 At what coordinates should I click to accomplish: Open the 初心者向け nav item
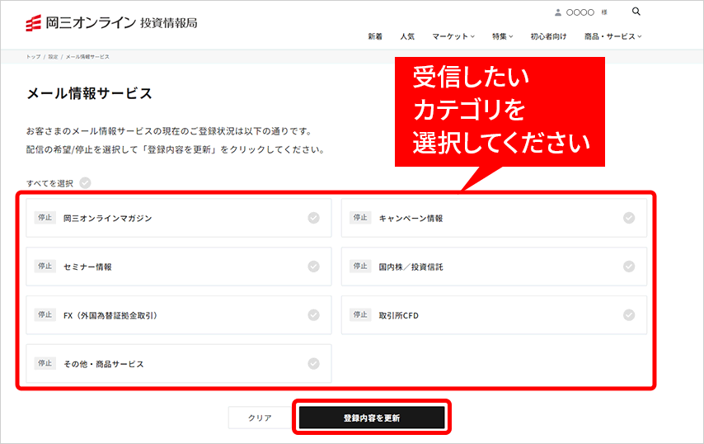coord(548,36)
